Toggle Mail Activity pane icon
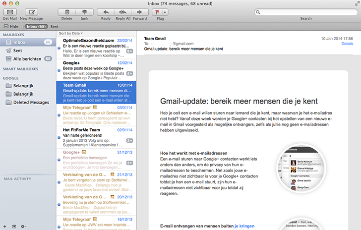Image resolution: width=361 pixels, height=230 pixels. [x=14, y=227]
